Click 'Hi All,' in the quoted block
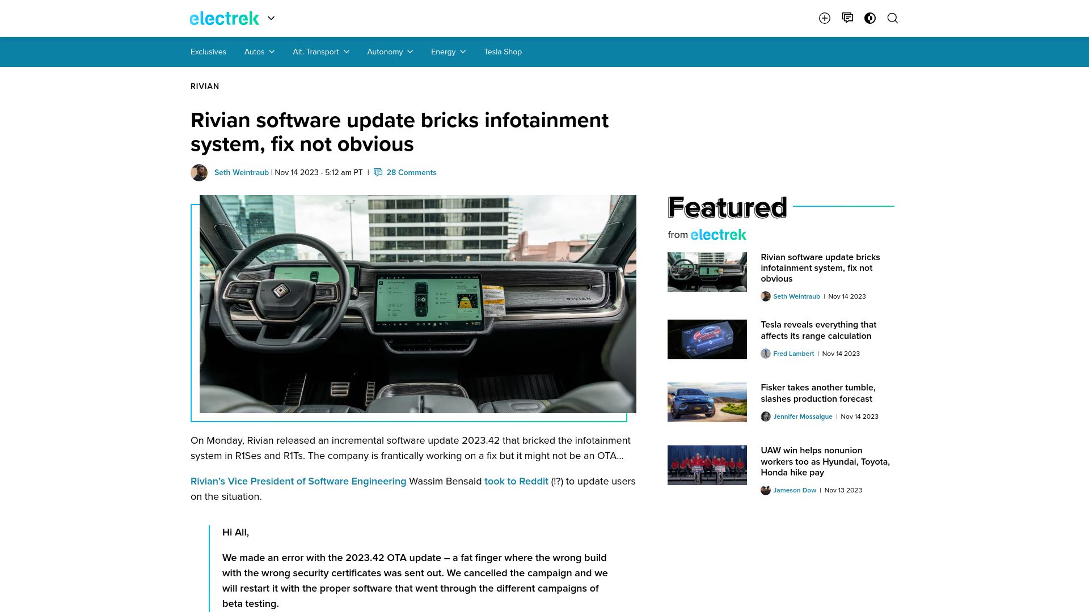This screenshot has width=1089, height=612. click(x=235, y=532)
